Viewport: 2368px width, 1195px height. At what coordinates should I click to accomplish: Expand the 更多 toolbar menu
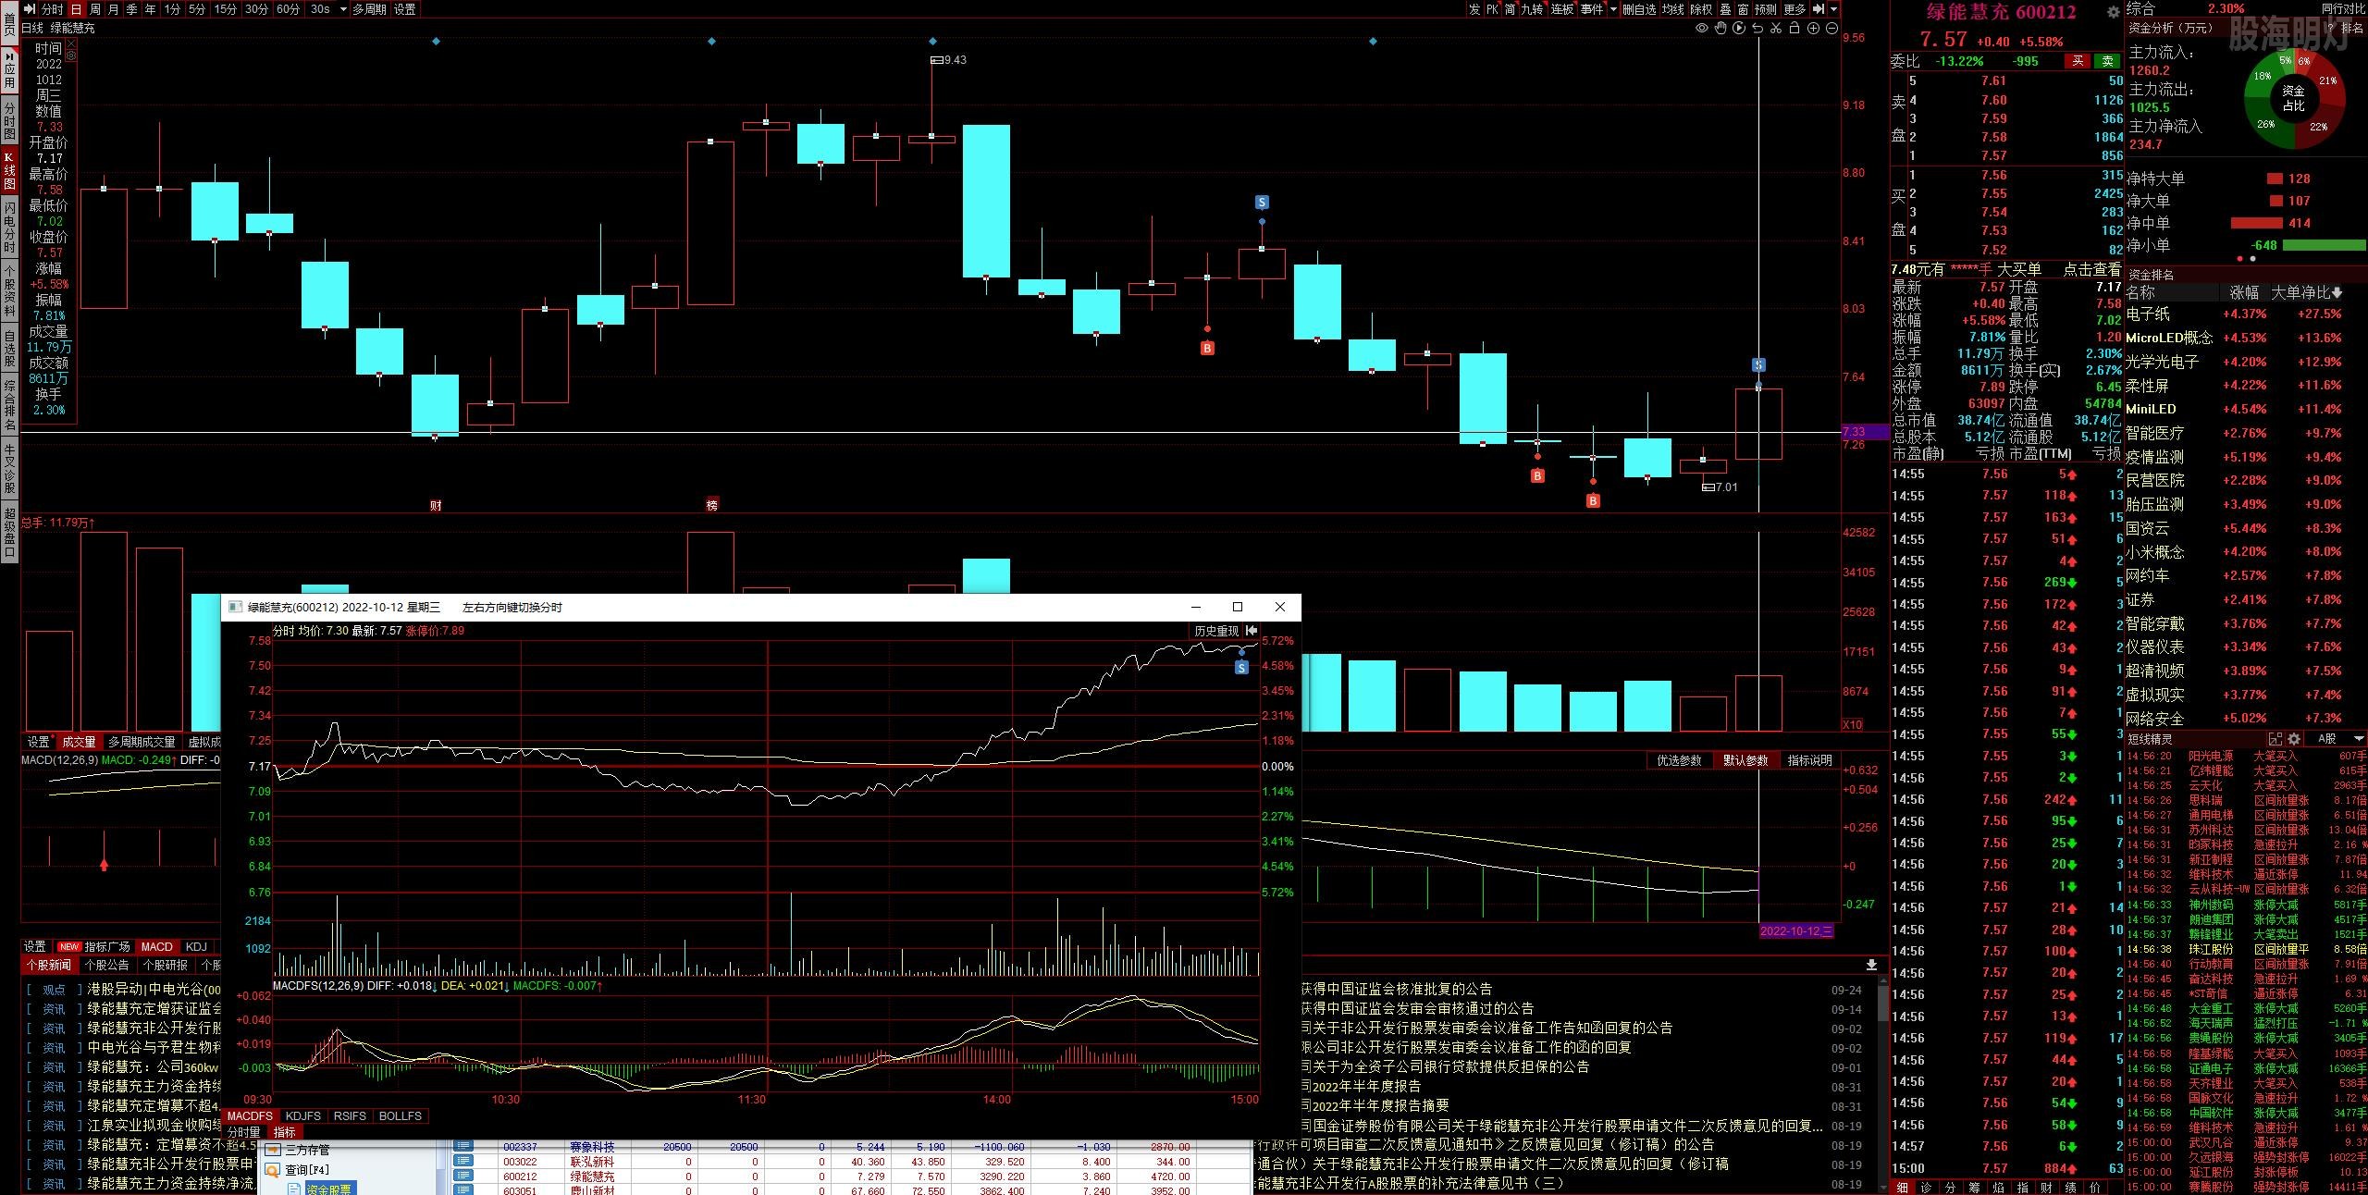click(1794, 9)
